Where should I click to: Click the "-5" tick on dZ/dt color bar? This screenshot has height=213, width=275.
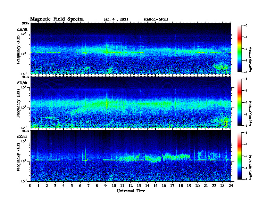[x=246, y=133]
